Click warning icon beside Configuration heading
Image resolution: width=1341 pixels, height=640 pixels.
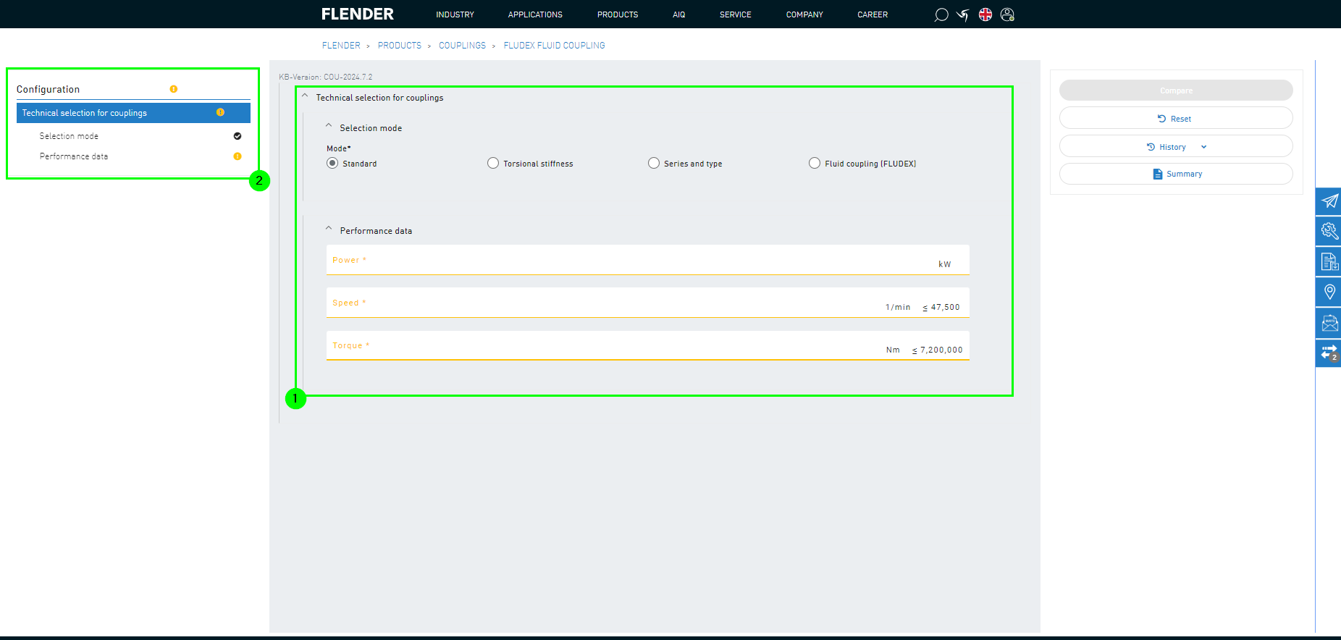174,89
